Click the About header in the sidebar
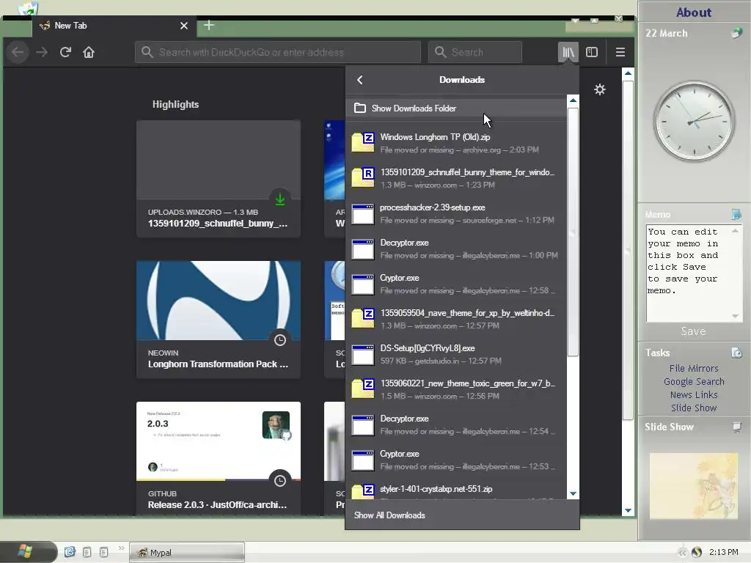The height and width of the screenshot is (563, 751). 694,12
